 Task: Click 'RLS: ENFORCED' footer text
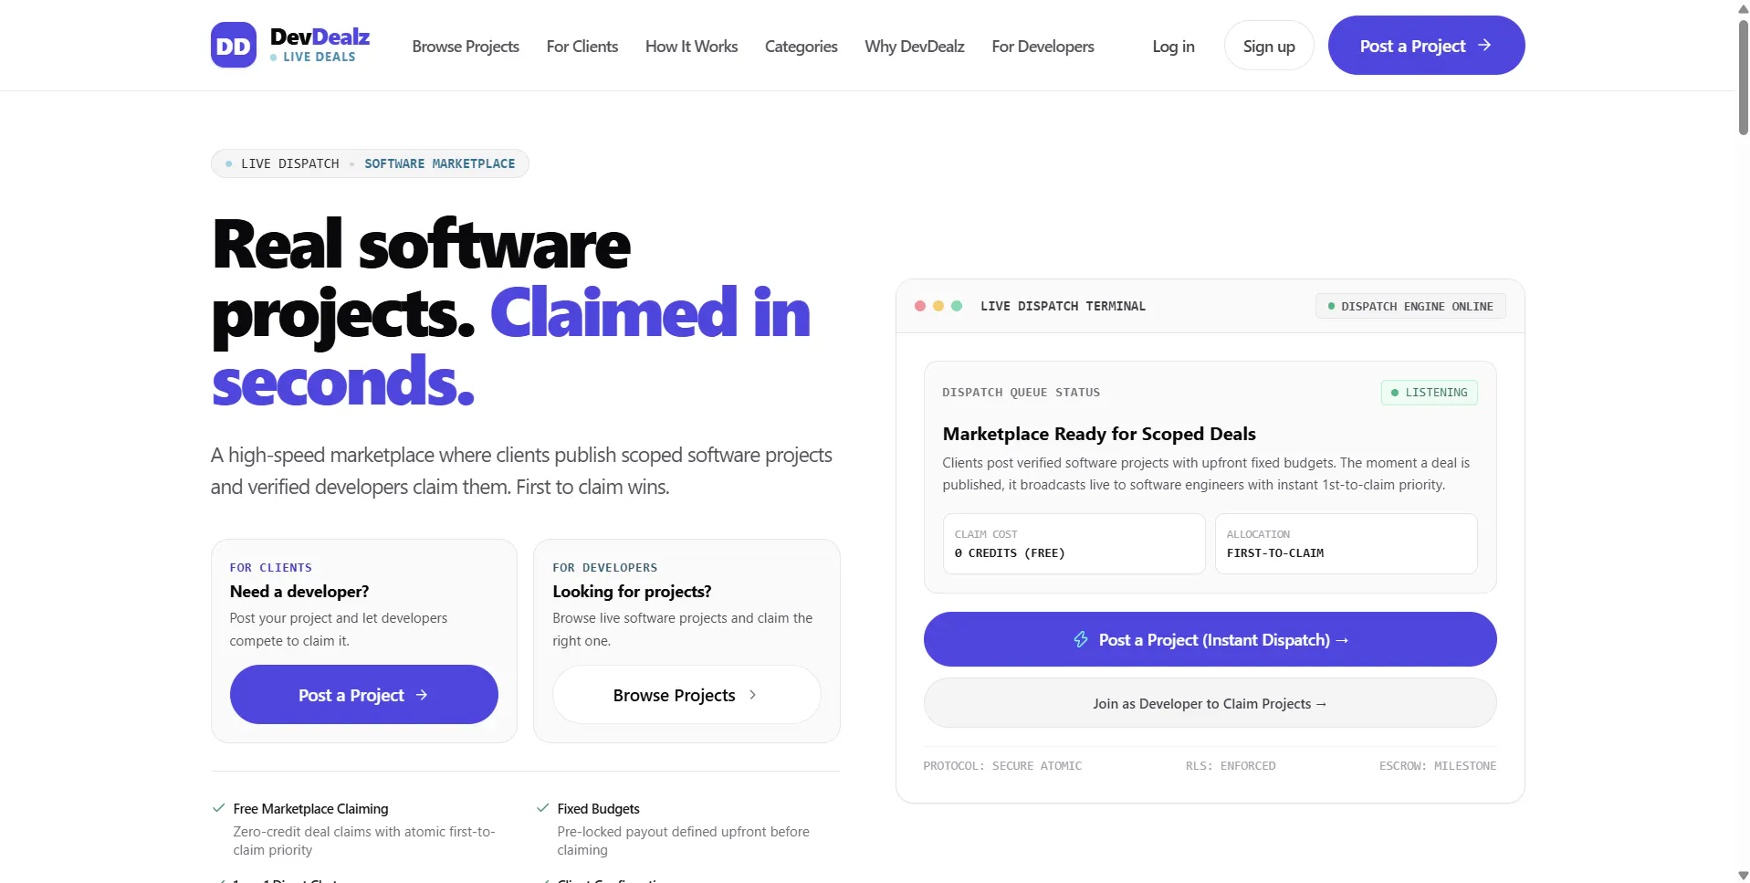(x=1231, y=766)
